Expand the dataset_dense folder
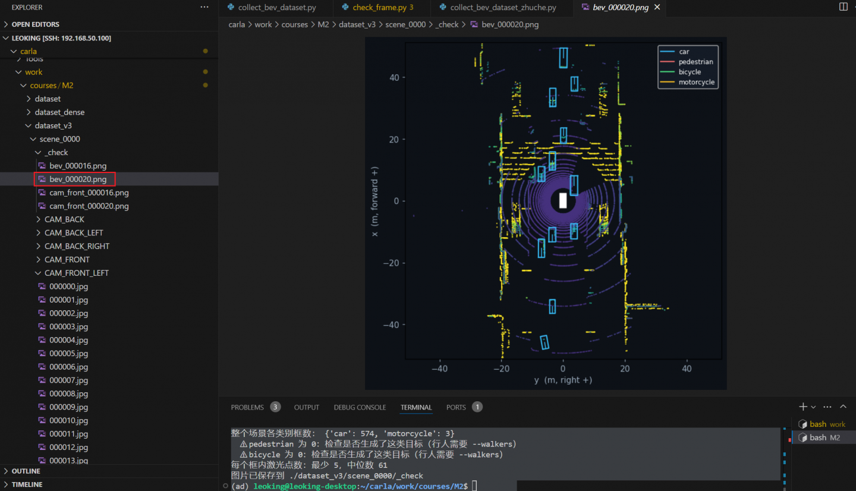 (x=109, y=112)
